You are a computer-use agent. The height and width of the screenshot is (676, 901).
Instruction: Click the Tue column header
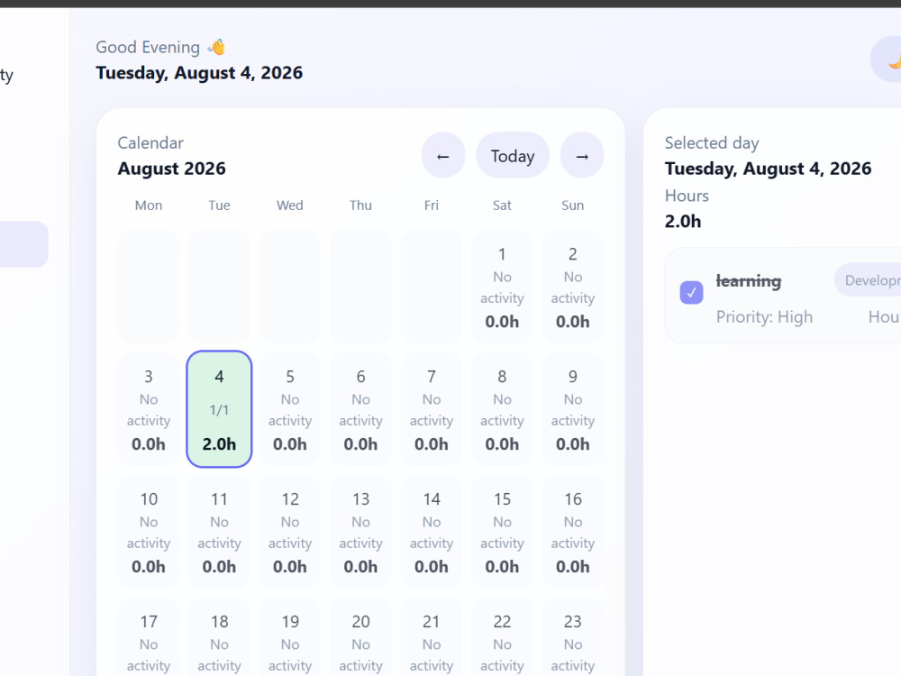click(219, 206)
